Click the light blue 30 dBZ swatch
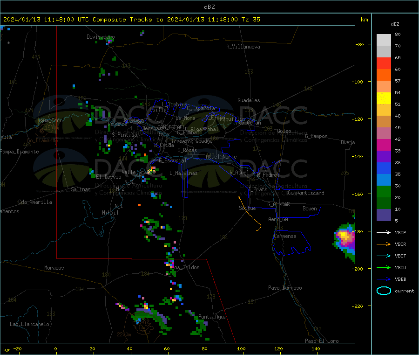The image size is (419, 355). tap(384, 180)
